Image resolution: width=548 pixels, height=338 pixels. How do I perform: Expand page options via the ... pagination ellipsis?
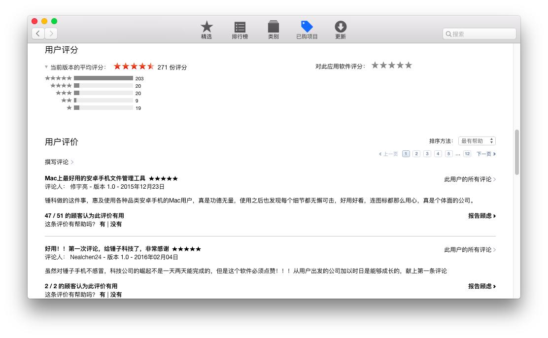pos(458,153)
